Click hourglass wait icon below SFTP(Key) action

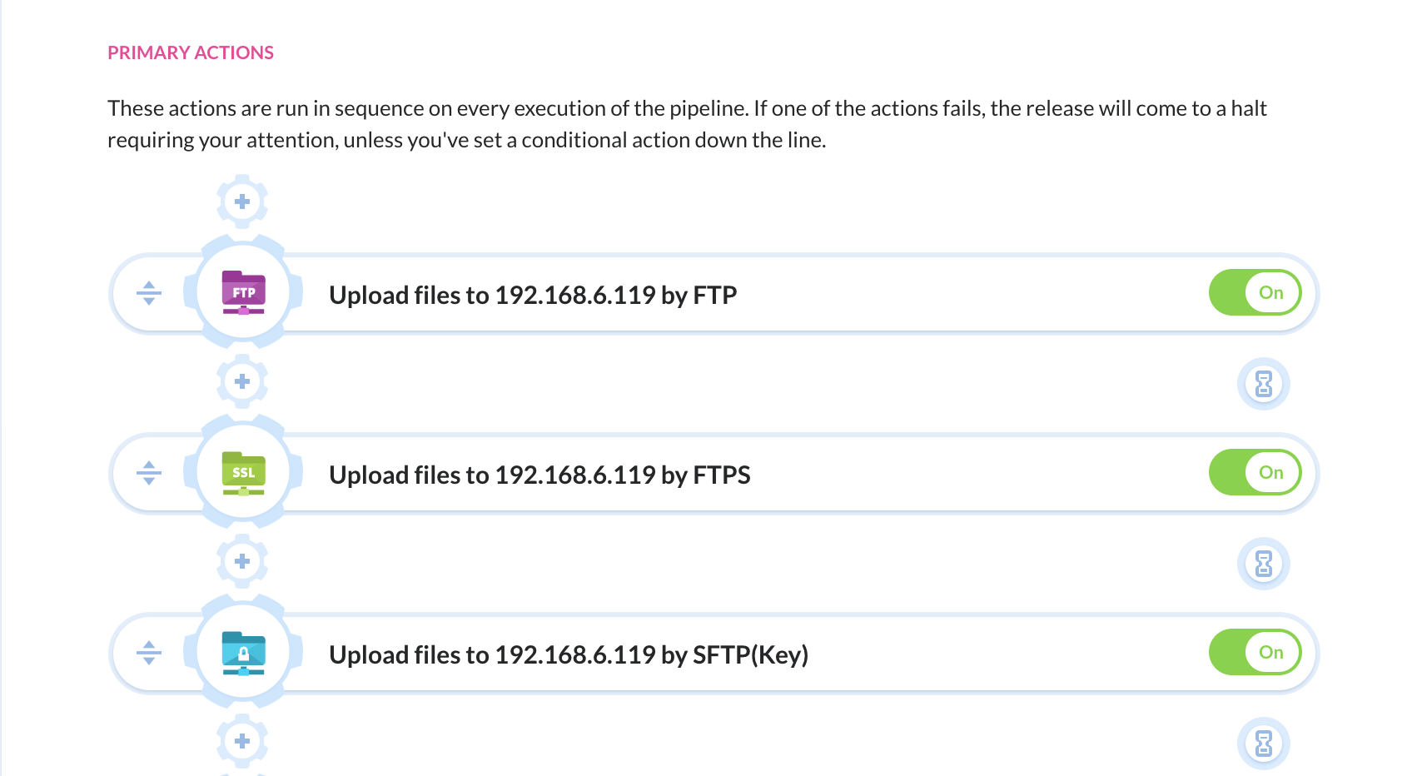[x=1263, y=744]
